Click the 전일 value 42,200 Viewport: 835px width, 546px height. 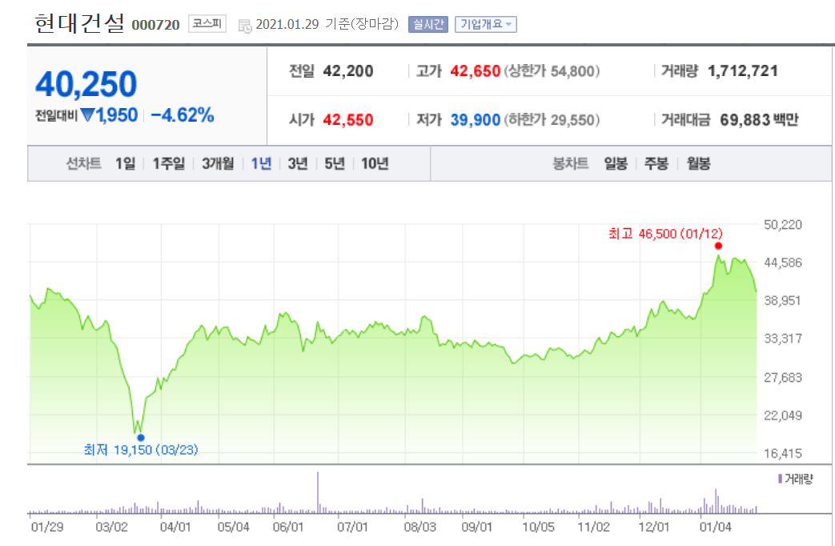(347, 70)
